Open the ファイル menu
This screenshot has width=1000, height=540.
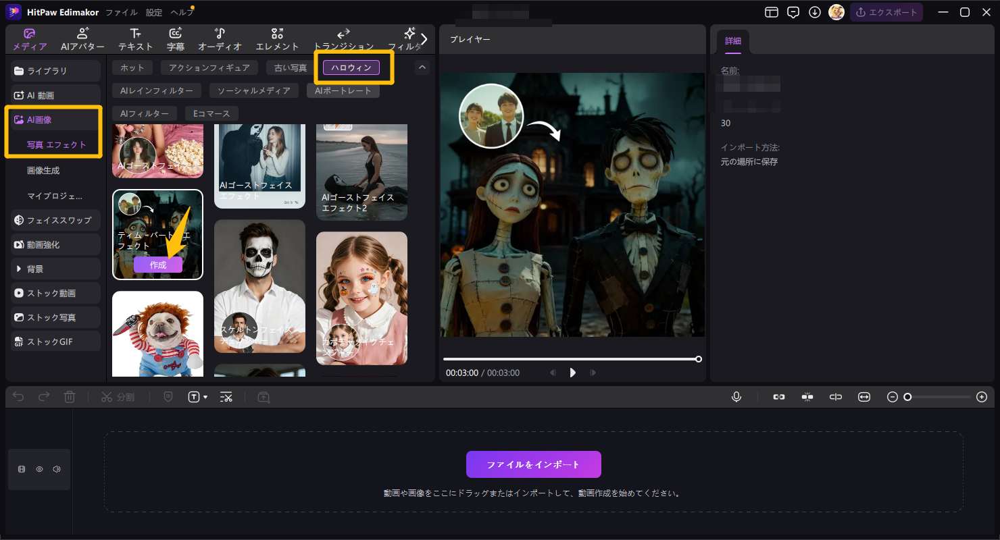(122, 12)
